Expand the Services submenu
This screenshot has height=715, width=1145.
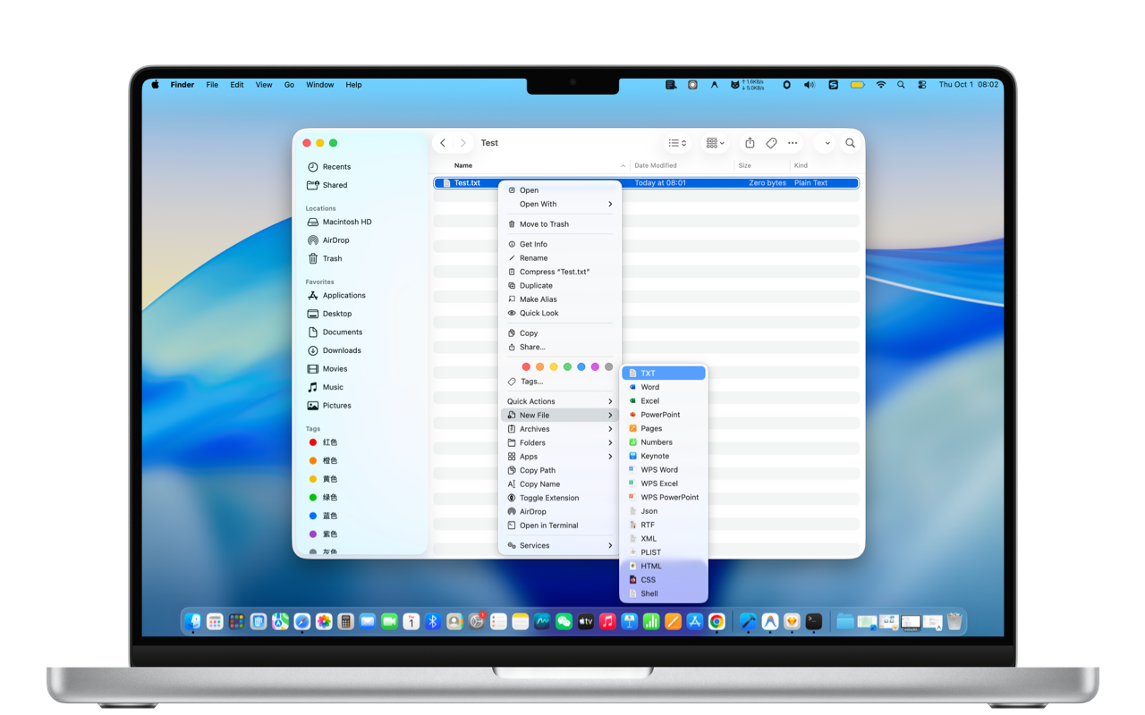tap(560, 545)
